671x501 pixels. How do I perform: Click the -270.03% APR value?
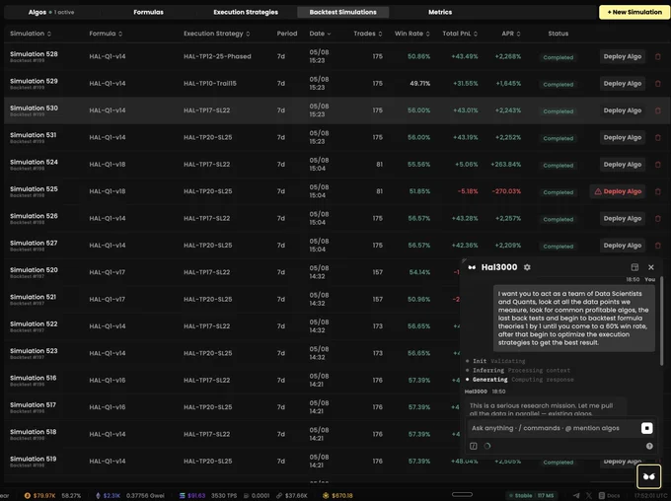(506, 191)
